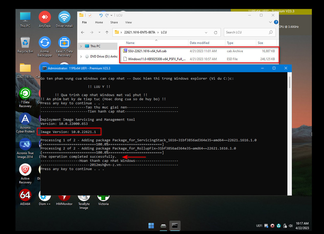This screenshot has width=324, height=234.
Task: Open the File menu in Explorer
Action: coord(84,22)
